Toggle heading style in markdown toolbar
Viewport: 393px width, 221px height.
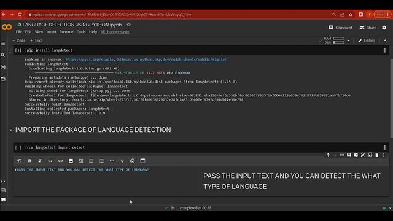click(x=19, y=161)
